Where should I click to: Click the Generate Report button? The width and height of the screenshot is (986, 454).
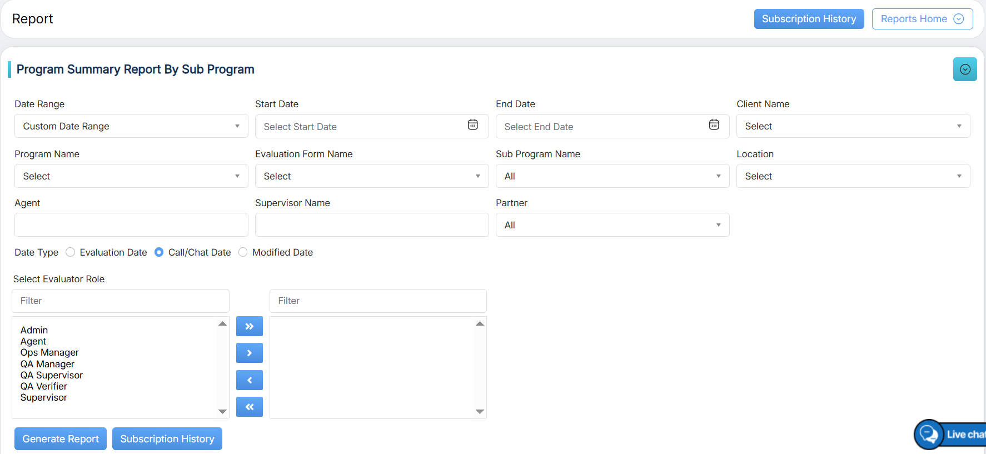(61, 439)
